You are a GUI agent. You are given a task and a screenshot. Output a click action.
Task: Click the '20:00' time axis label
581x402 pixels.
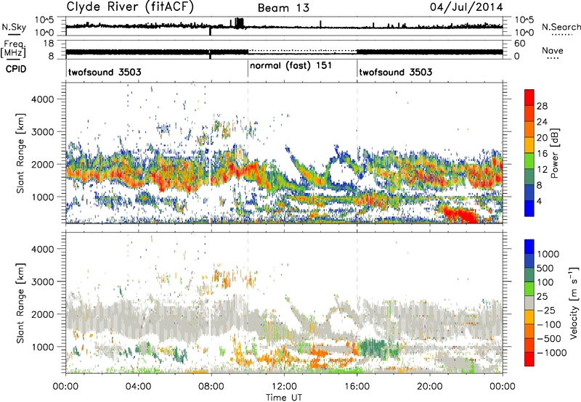(x=429, y=387)
